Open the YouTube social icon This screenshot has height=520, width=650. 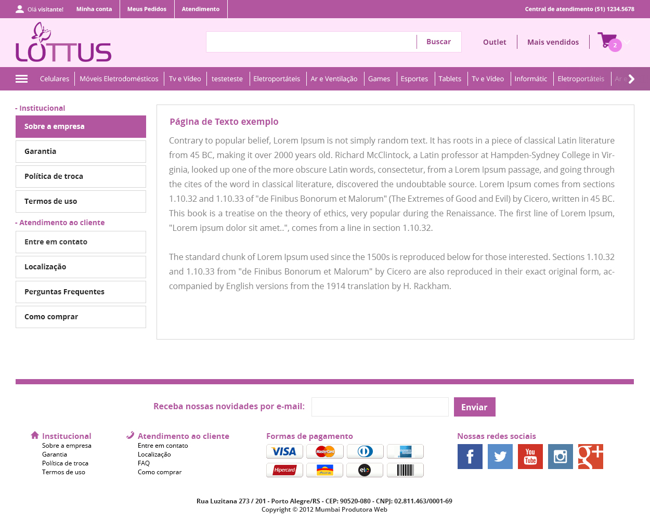(x=530, y=457)
